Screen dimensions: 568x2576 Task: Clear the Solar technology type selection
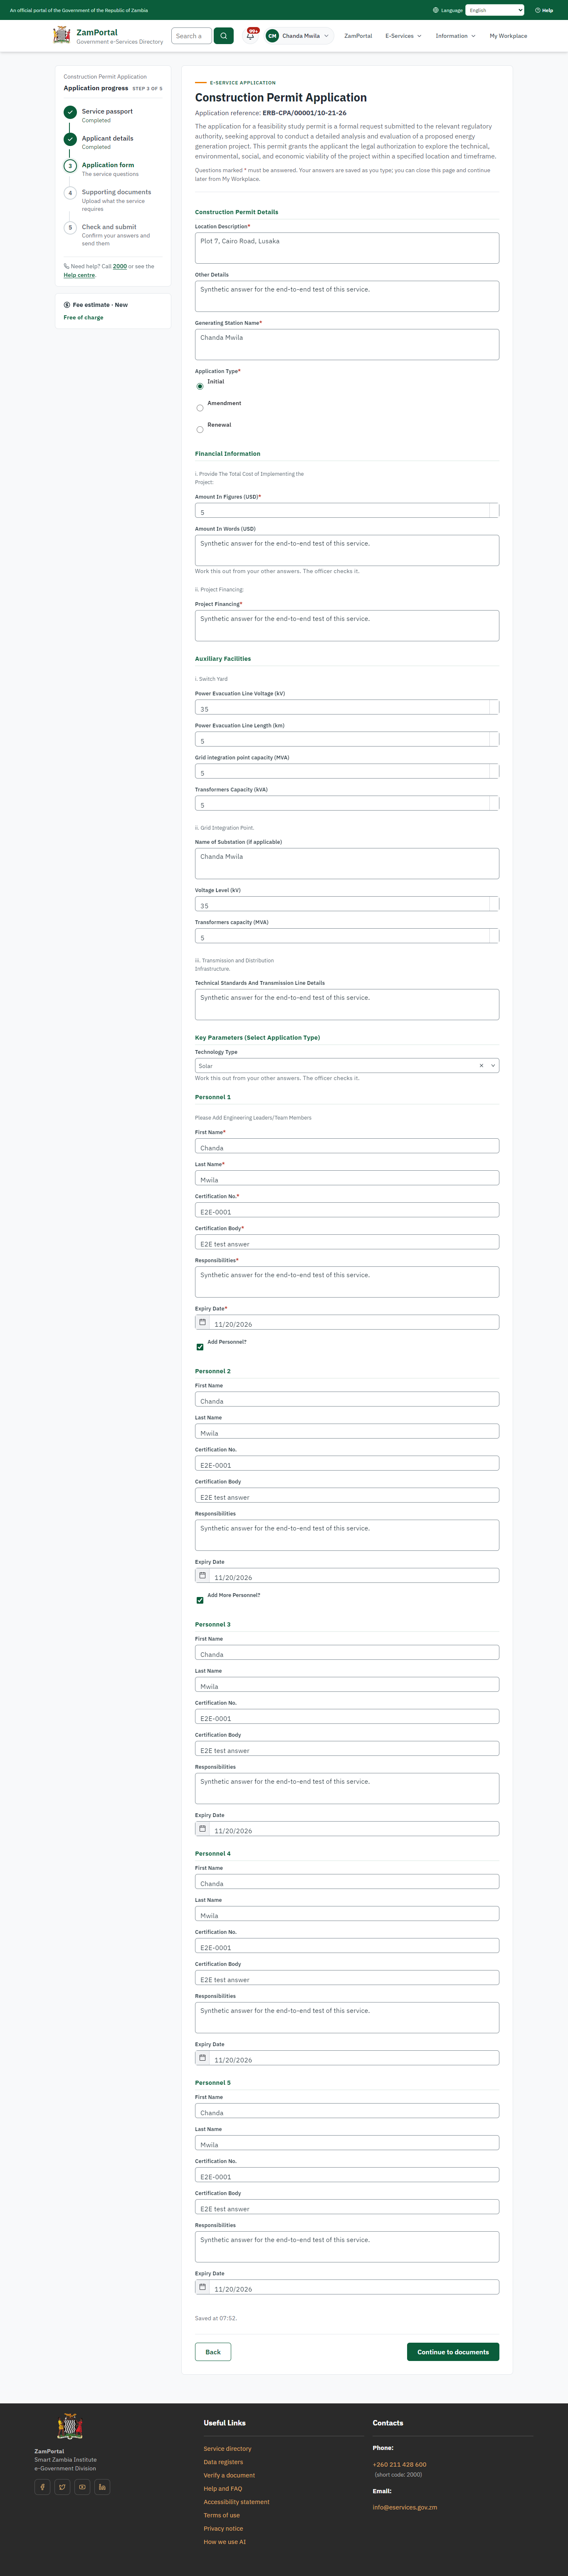481,1066
